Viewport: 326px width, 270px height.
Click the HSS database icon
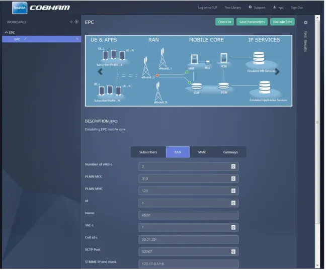tap(207, 62)
